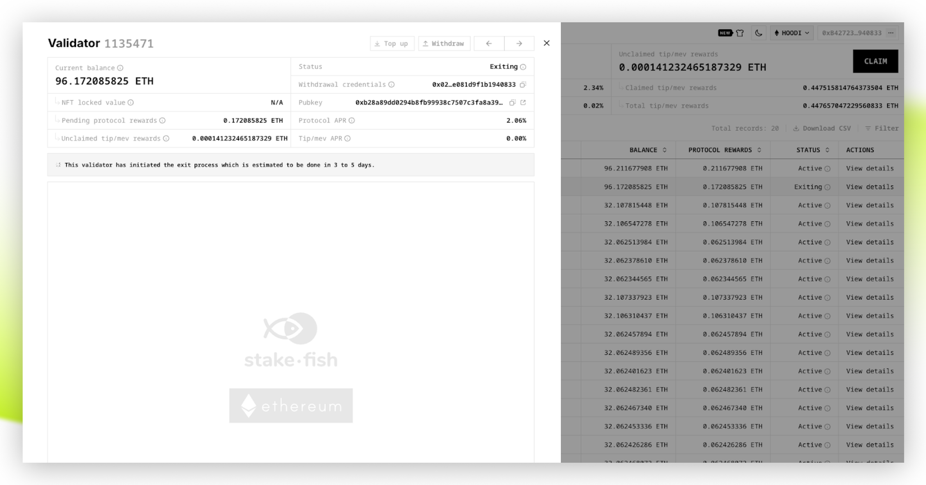Open the HOODI network dropdown

[x=792, y=33]
